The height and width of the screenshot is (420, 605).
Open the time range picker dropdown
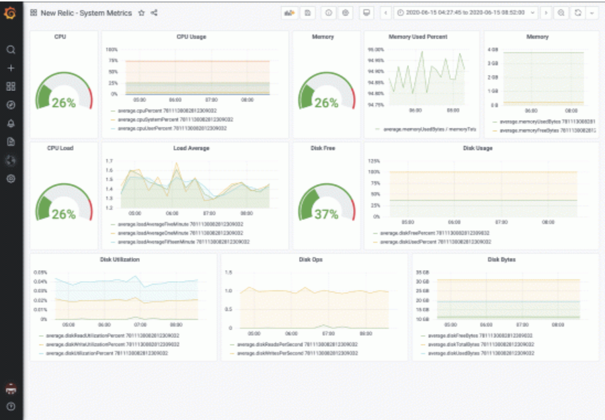click(466, 13)
